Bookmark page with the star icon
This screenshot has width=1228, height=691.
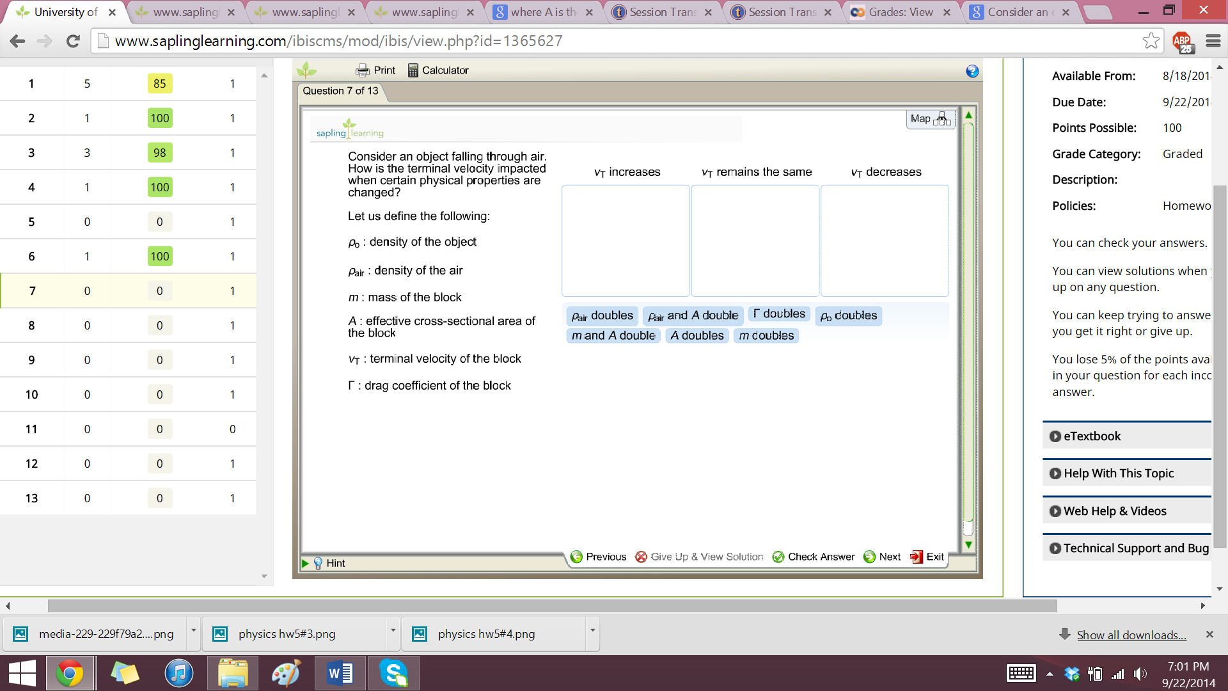[x=1151, y=41]
